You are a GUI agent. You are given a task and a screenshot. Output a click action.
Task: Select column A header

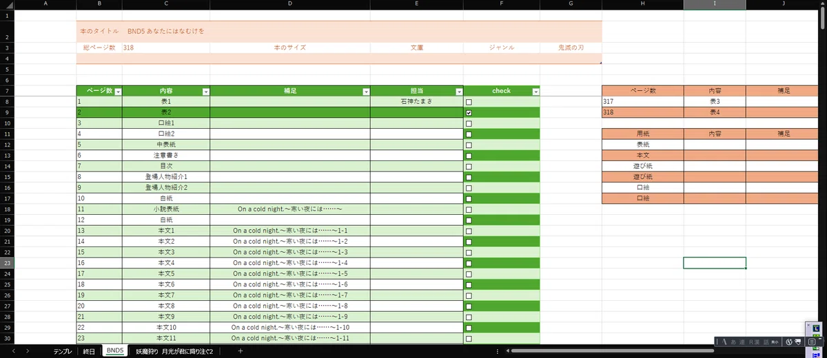[45, 5]
